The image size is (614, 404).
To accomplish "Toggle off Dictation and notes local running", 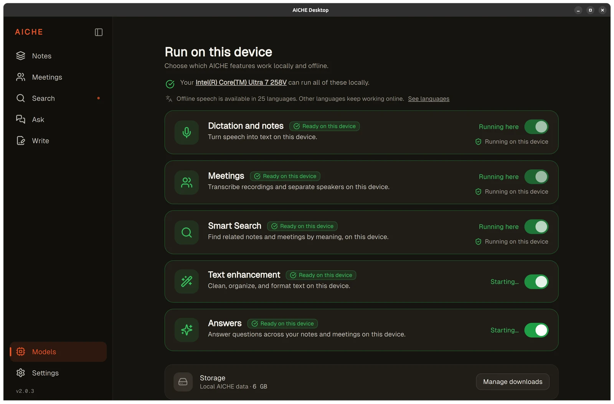I will pyautogui.click(x=536, y=127).
